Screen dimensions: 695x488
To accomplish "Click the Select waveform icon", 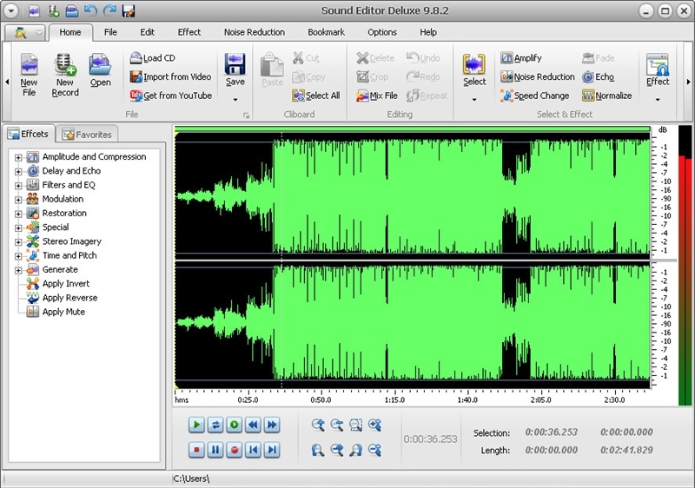I will tap(473, 64).
